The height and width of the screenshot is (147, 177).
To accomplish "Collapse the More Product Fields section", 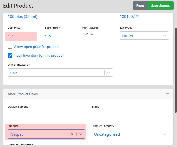I will [x=168, y=94].
